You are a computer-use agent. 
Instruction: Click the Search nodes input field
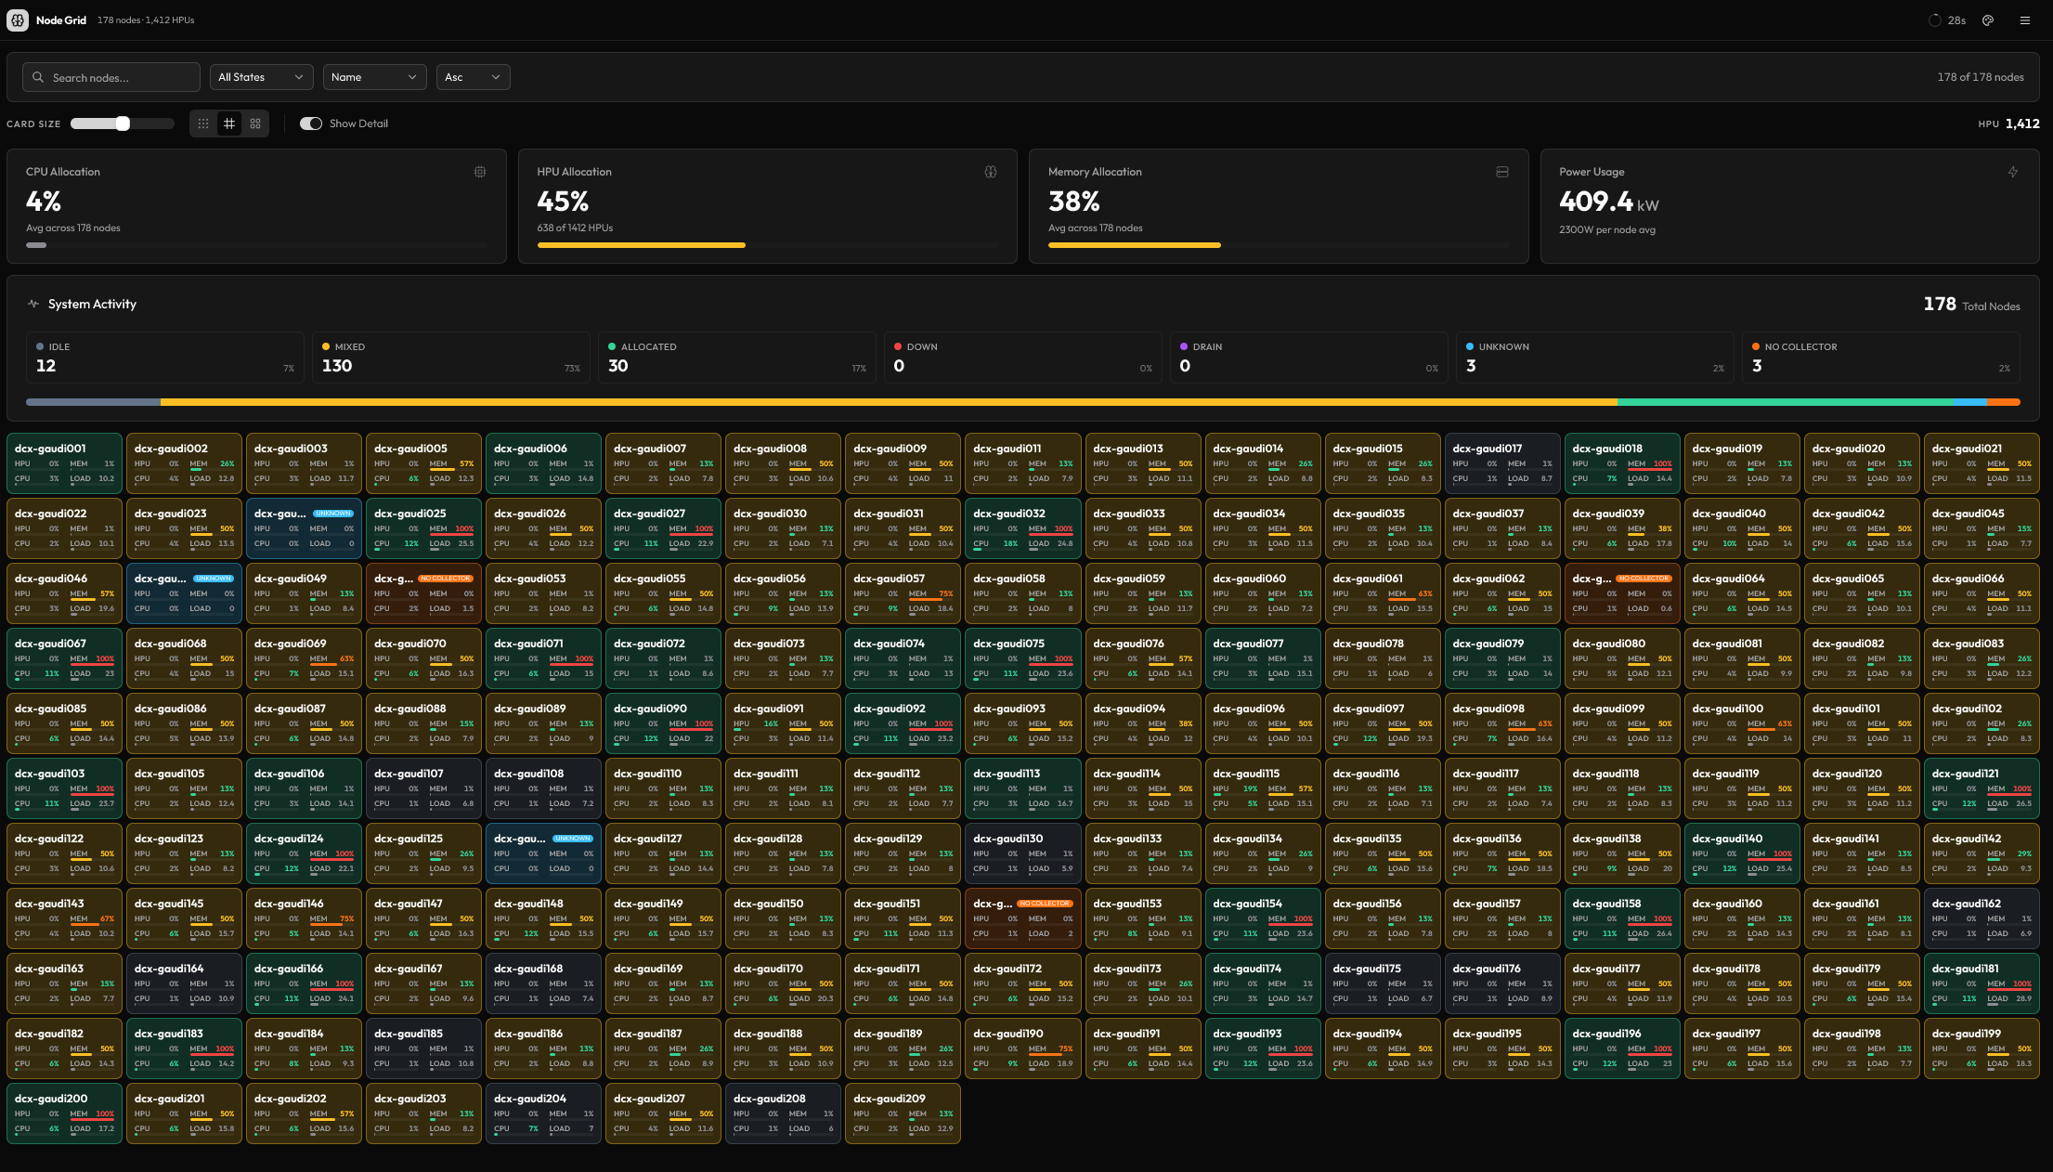tap(111, 77)
